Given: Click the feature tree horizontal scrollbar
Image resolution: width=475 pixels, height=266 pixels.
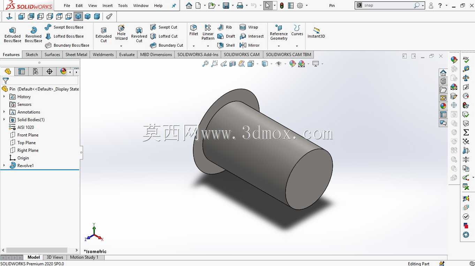Looking at the screenshot, I should (37, 250).
